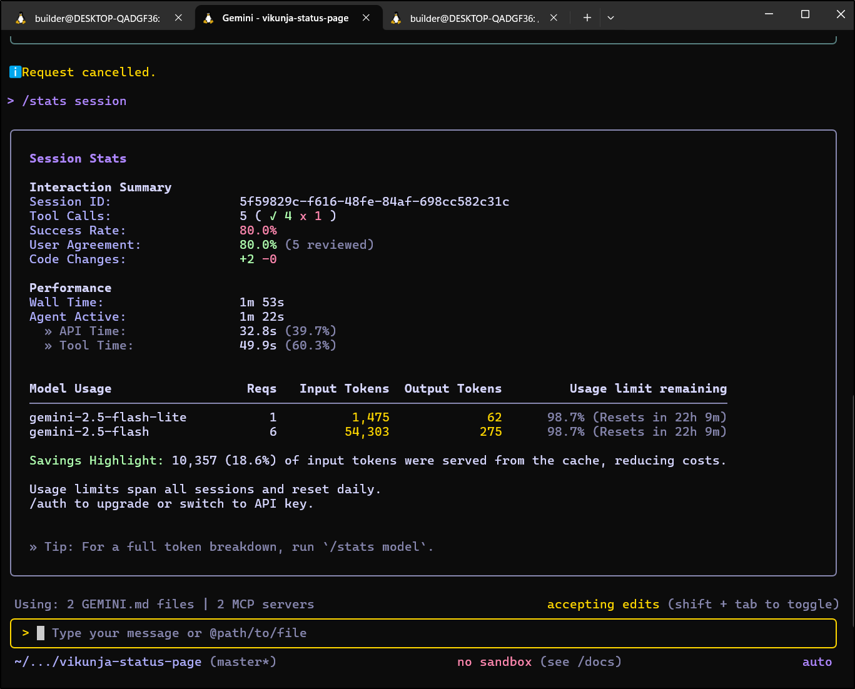Click the penguin icon on the rightmost builder tab

397,18
